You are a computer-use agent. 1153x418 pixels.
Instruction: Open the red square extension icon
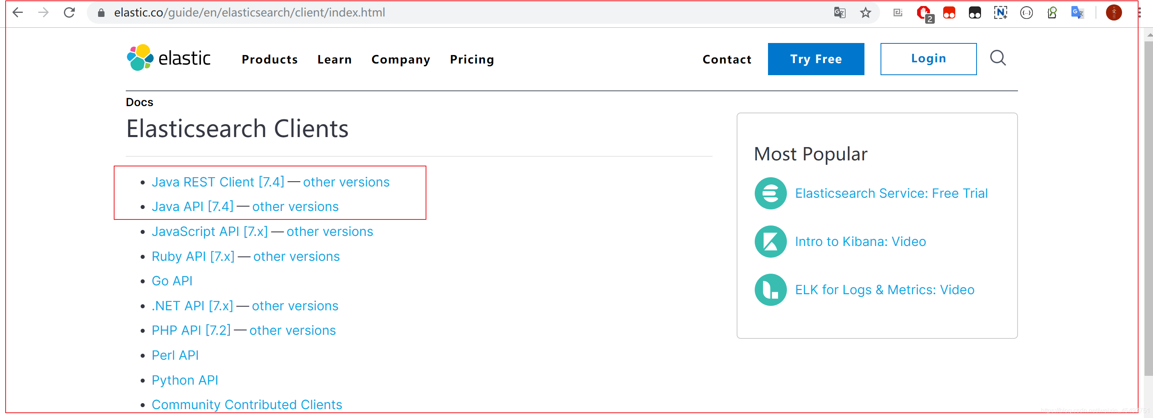point(949,12)
